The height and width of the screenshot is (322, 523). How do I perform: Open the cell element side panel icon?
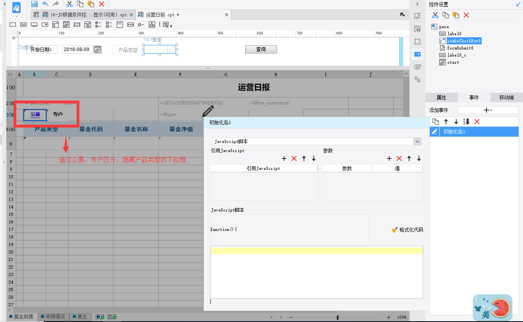[x=417, y=16]
